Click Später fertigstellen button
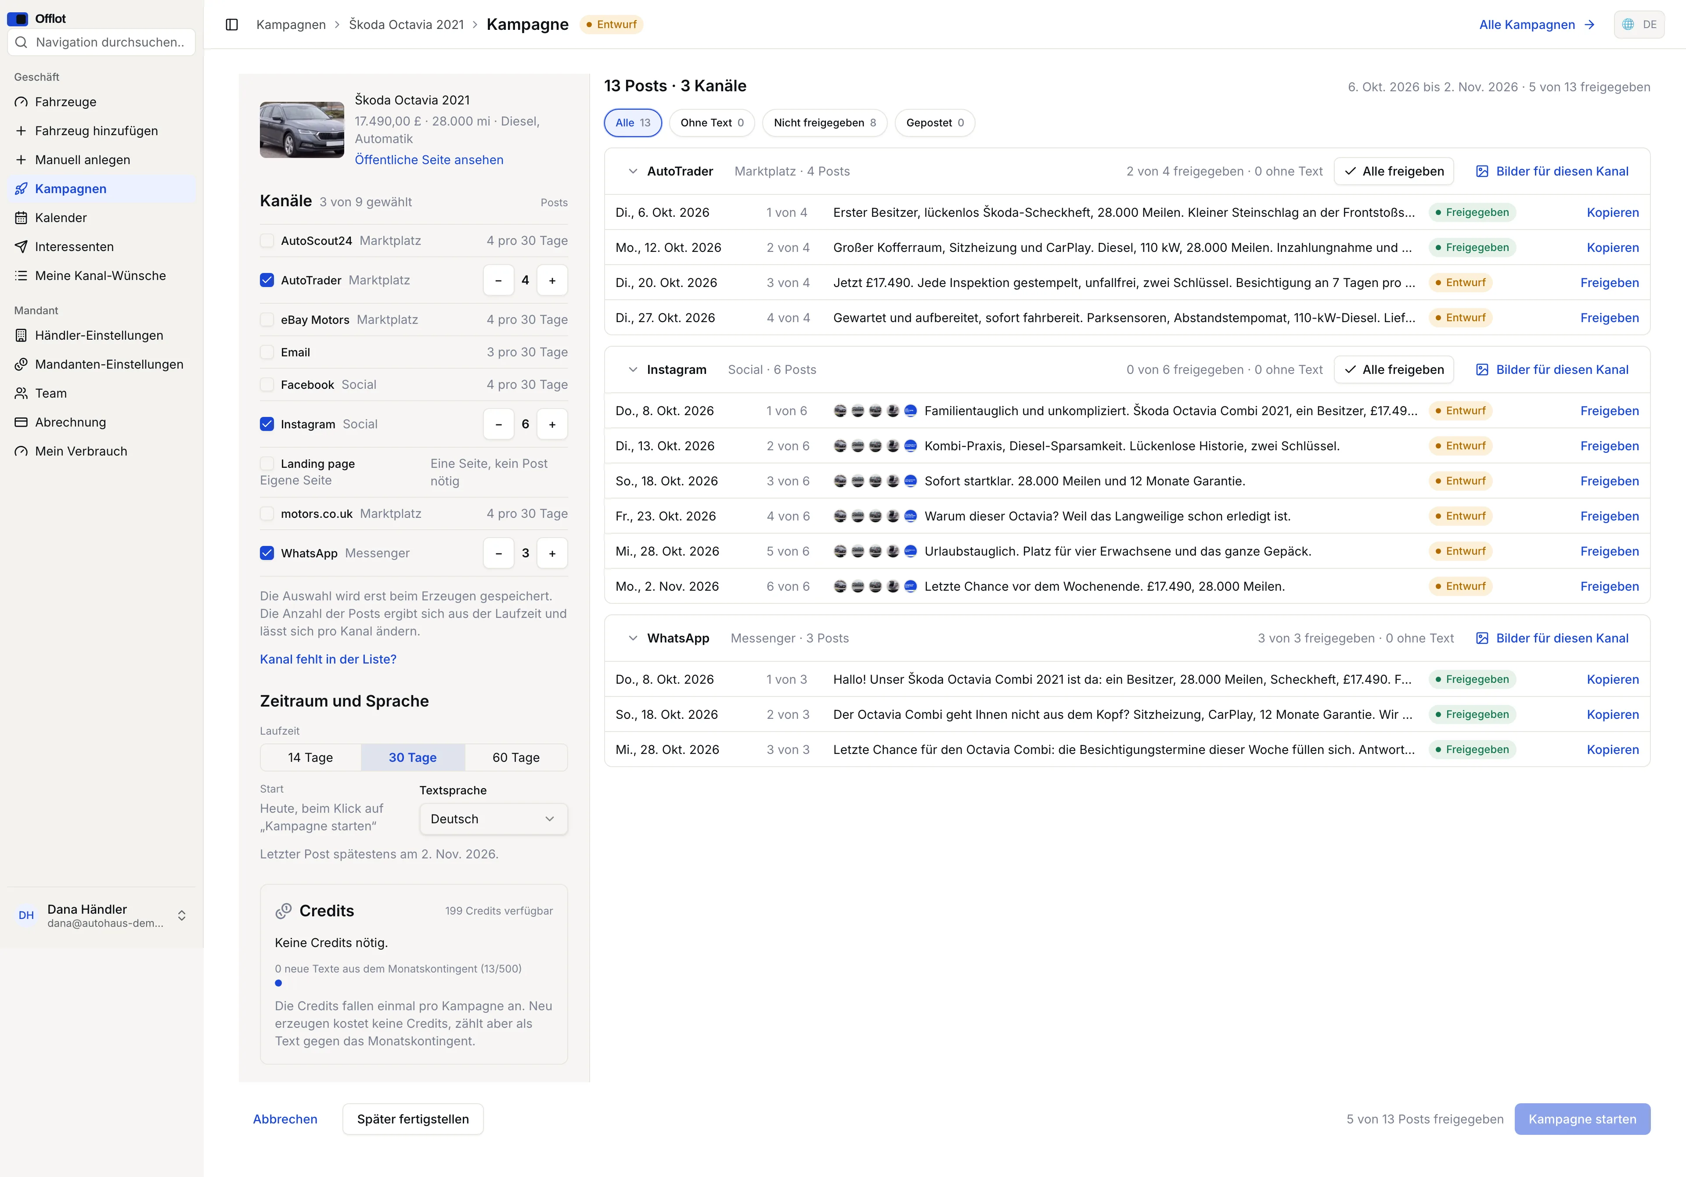This screenshot has width=1686, height=1177. [x=413, y=1120]
